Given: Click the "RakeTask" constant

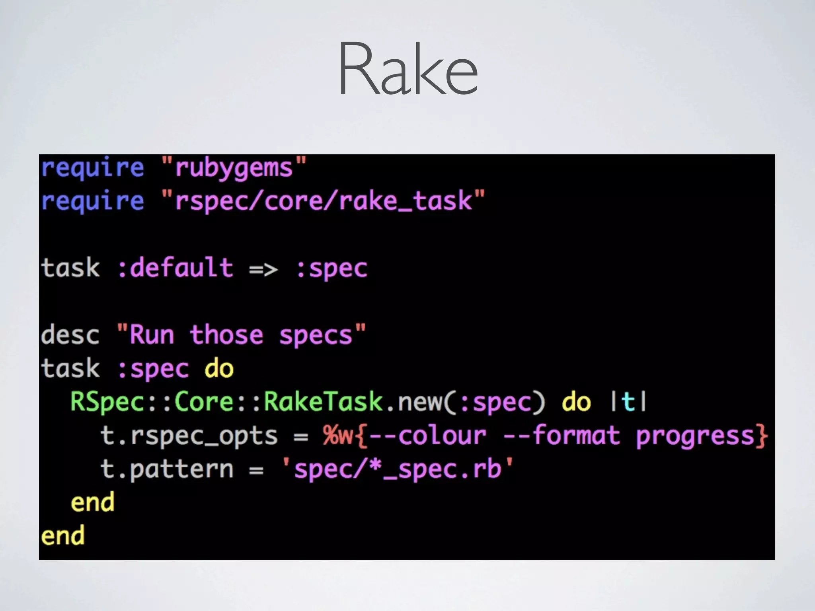Looking at the screenshot, I should (x=324, y=401).
